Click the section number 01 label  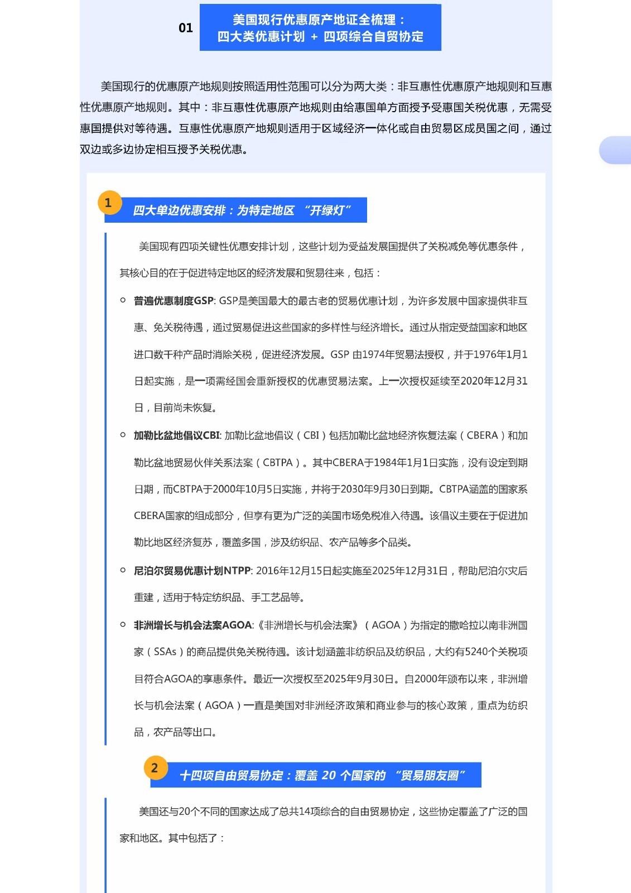186,28
